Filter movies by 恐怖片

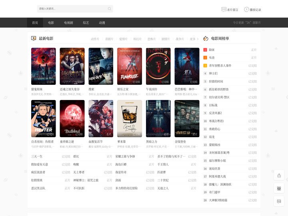(152, 39)
